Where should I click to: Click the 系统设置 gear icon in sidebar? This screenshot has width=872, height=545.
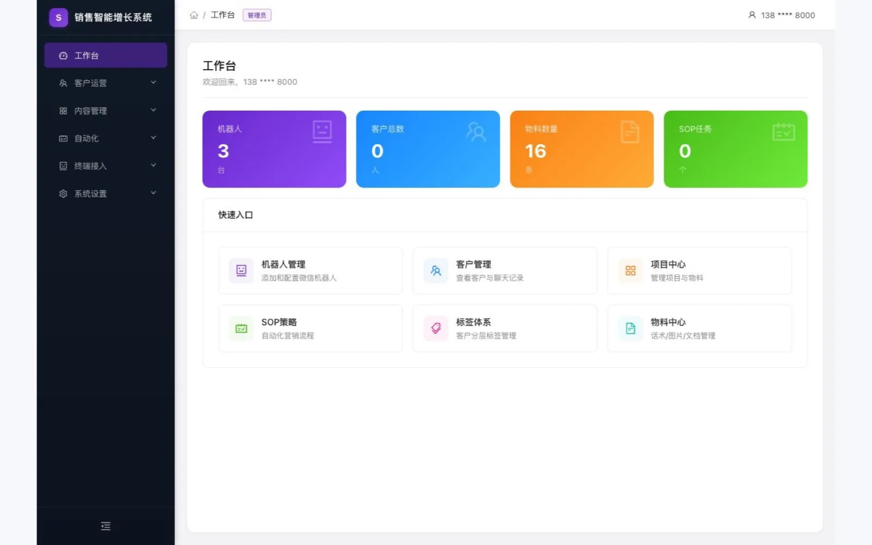point(63,193)
